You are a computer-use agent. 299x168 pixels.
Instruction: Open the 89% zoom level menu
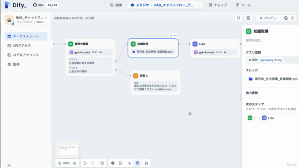(66, 163)
